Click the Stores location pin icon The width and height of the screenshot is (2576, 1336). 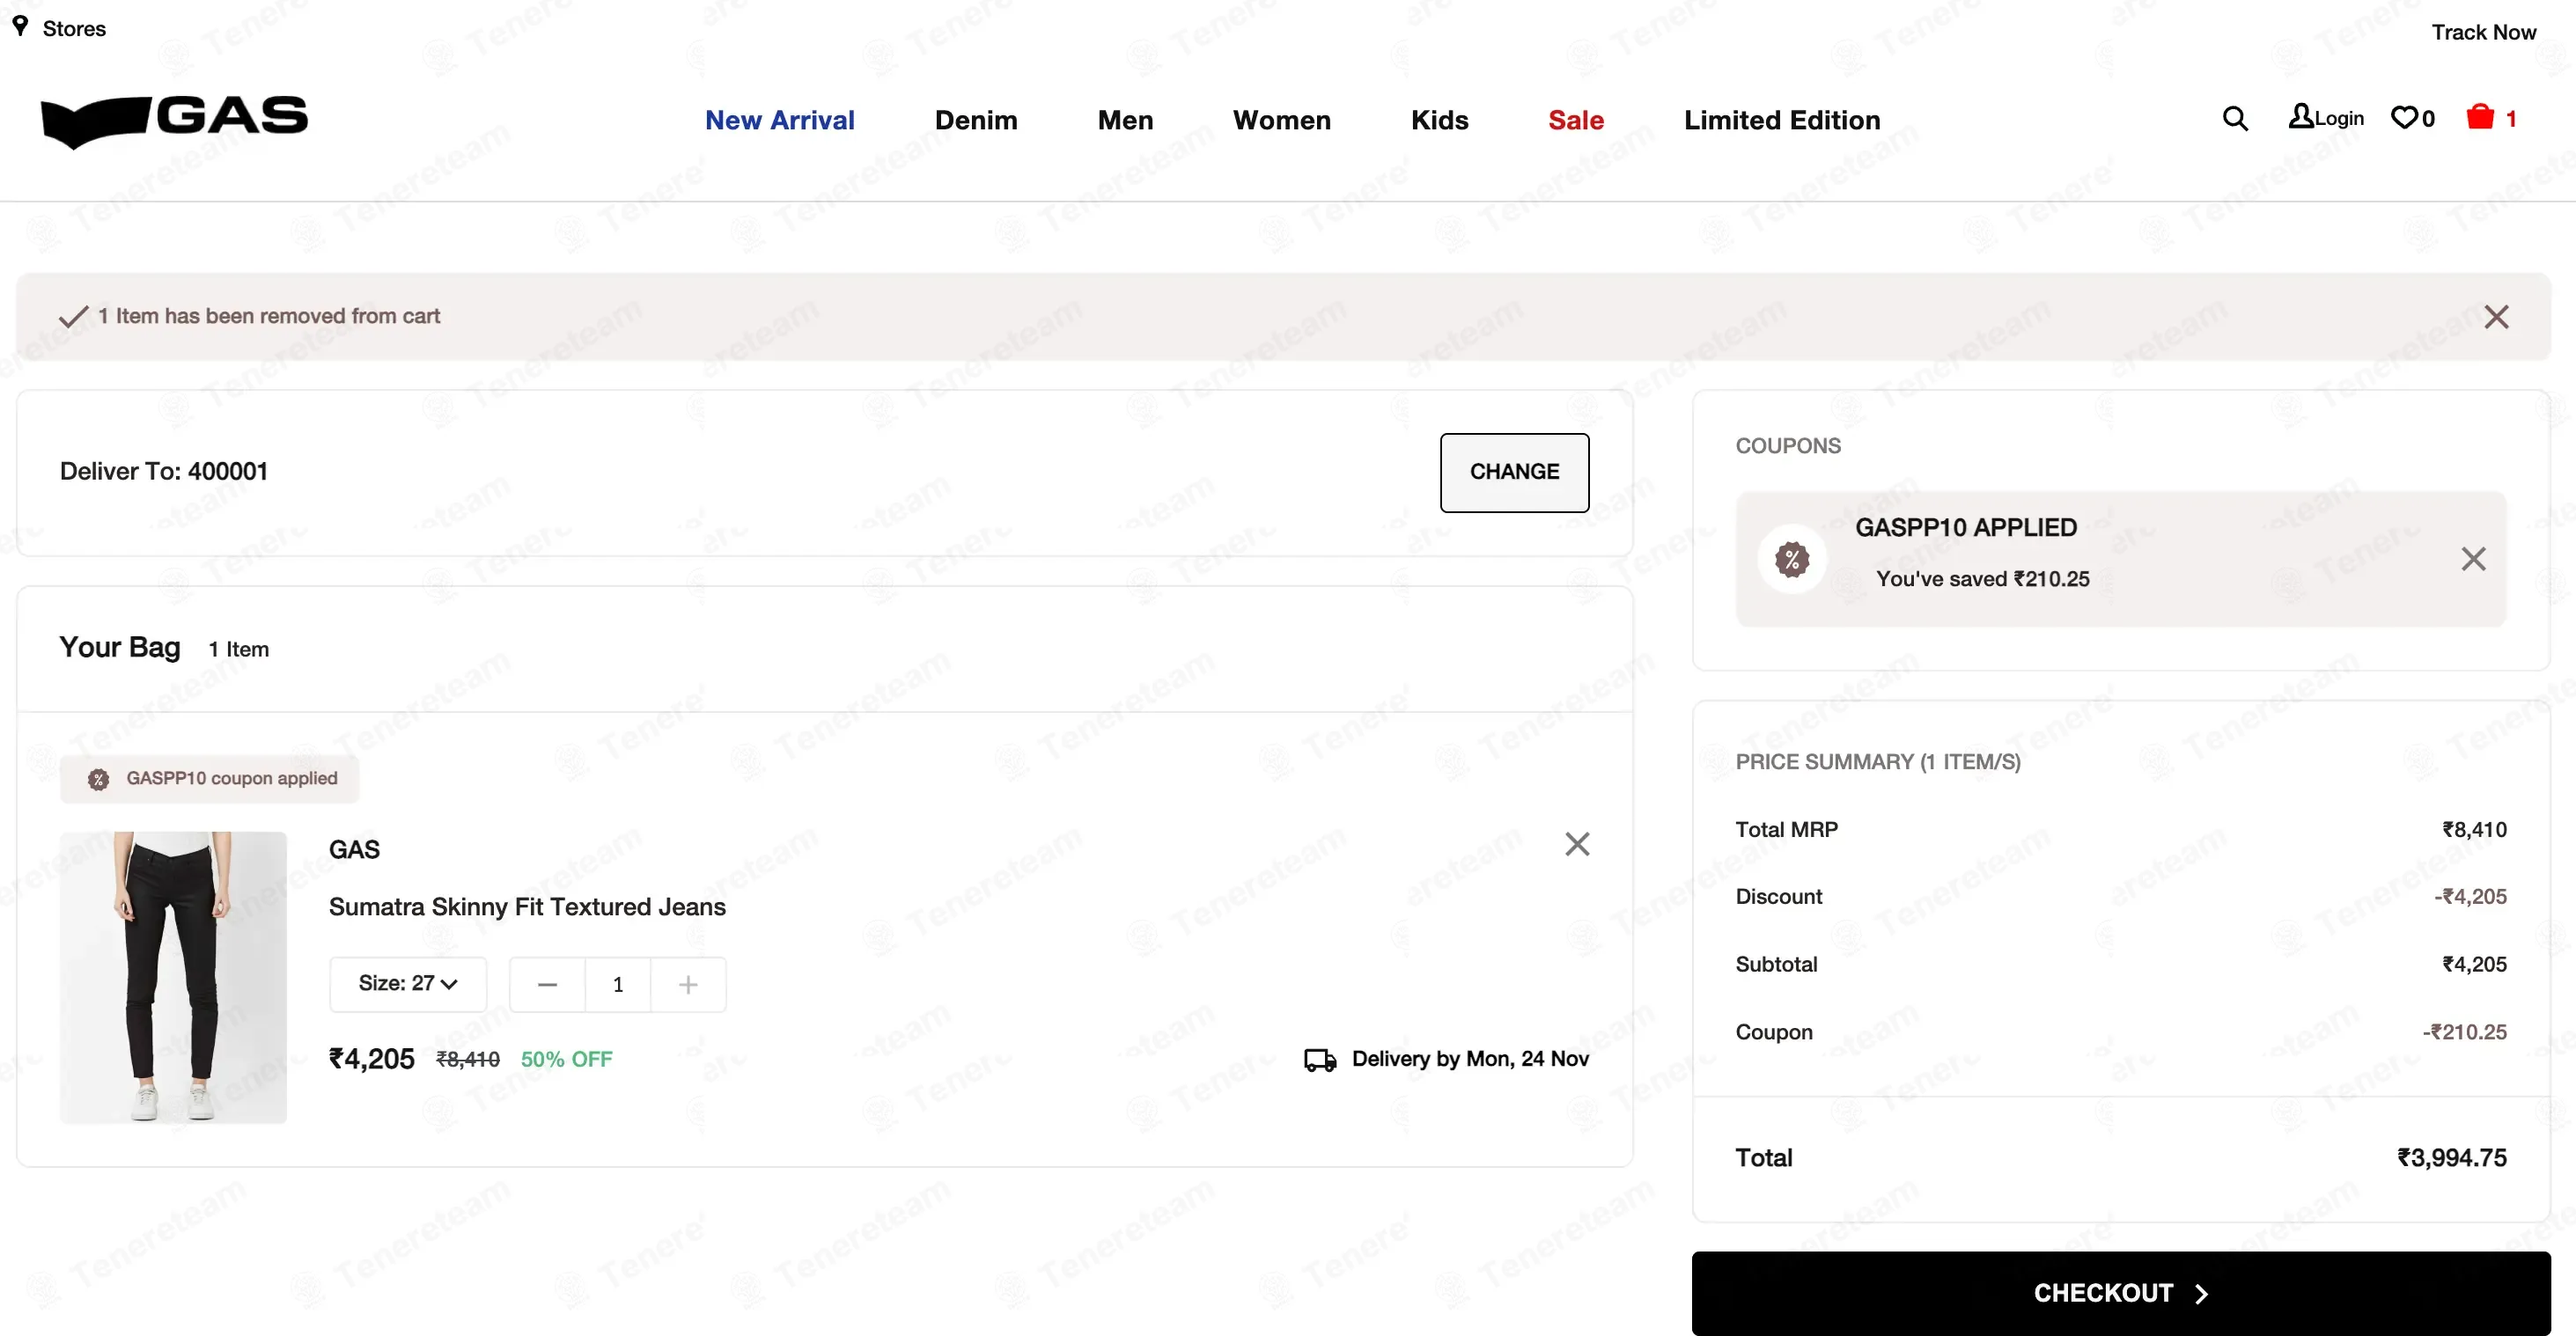point(20,26)
